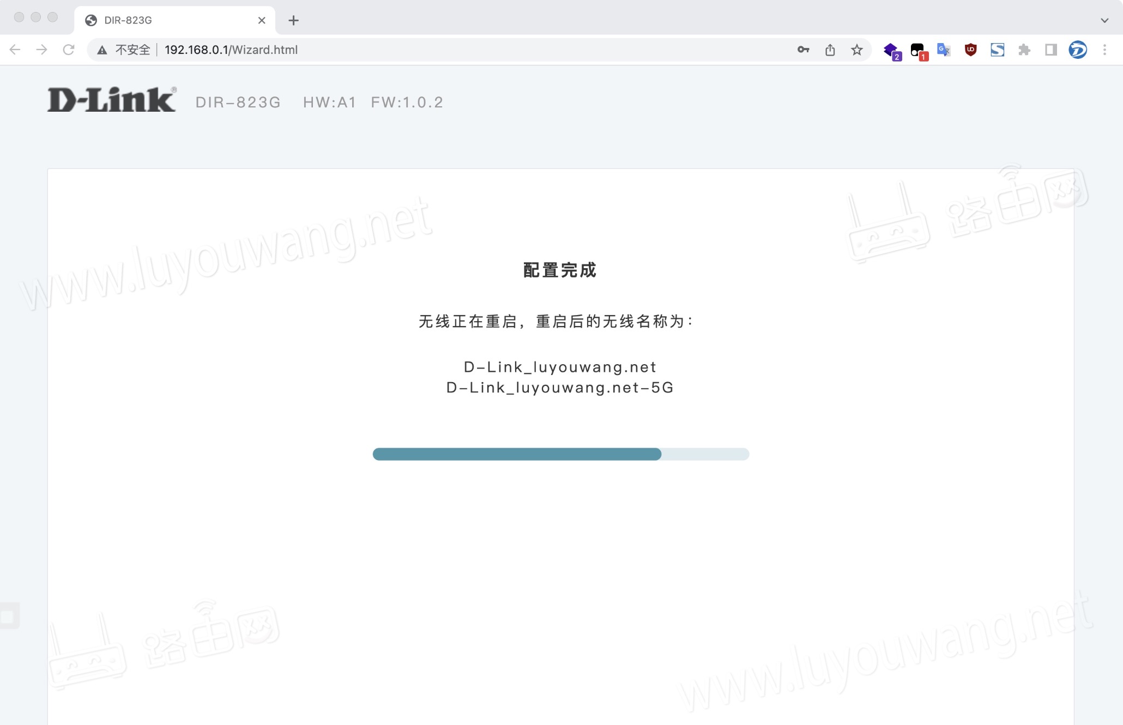The height and width of the screenshot is (725, 1123).
Task: Click the back navigation arrow
Action: point(15,49)
